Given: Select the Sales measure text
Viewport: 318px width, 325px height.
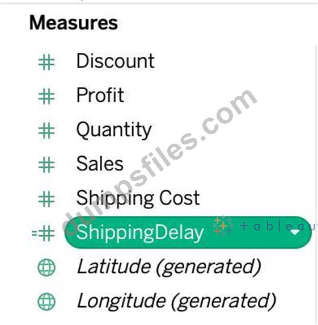Looking at the screenshot, I should tap(100, 164).
